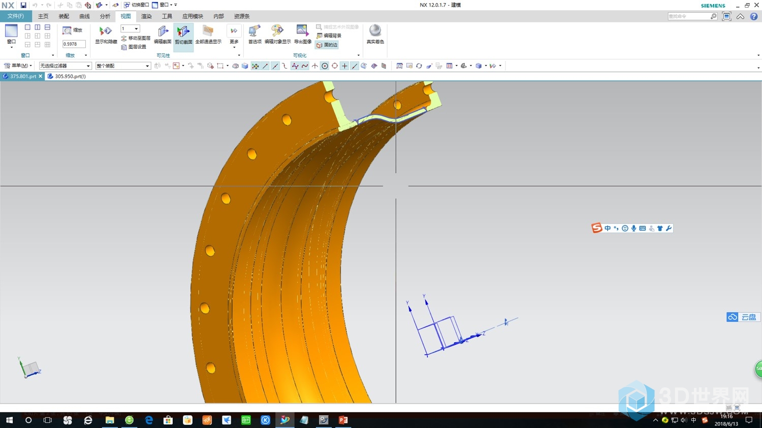
Task: Switch to the 曲线 (Curve) tab
Action: coord(84,16)
